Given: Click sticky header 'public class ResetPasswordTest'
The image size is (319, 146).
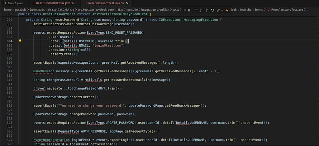Looking at the screenshot, I should point(47,14).
